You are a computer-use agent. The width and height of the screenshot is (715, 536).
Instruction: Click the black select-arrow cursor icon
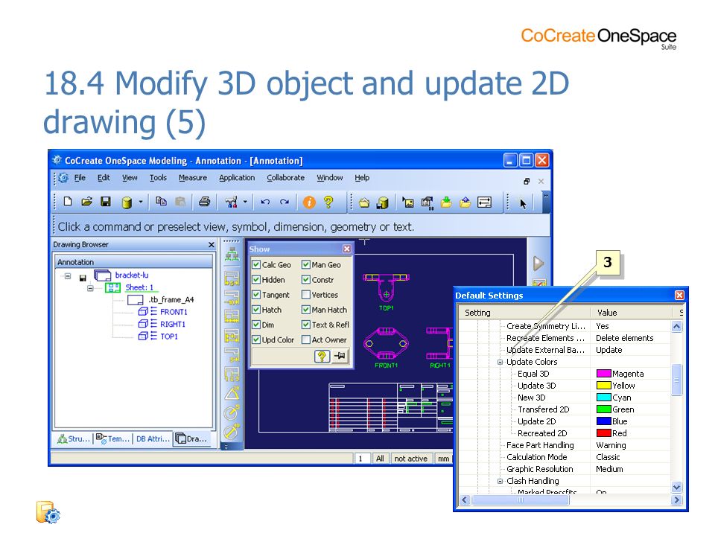click(523, 203)
